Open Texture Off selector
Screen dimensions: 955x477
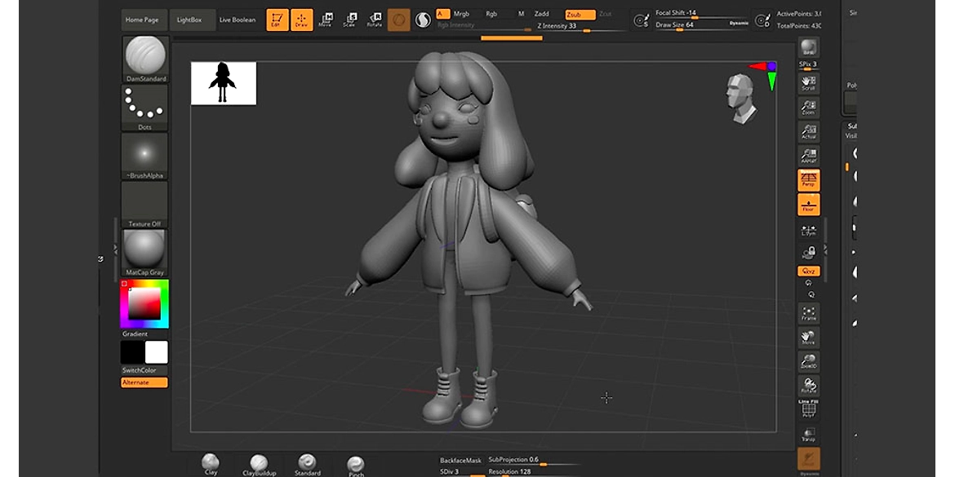145,205
